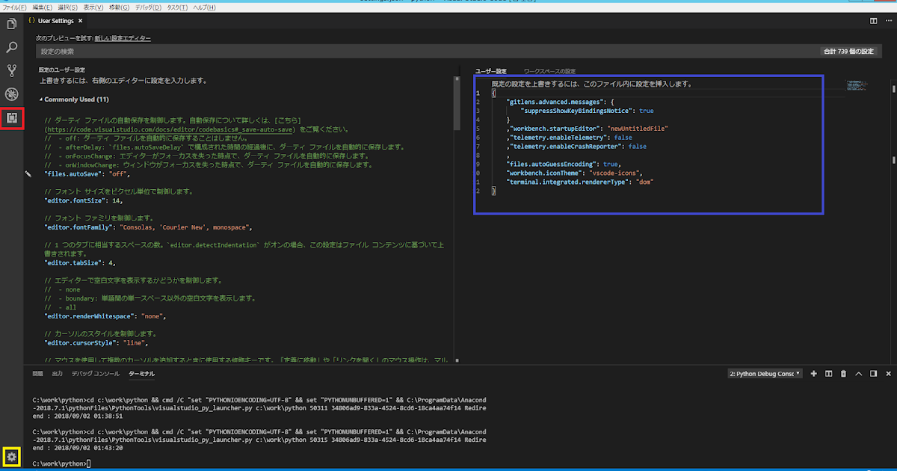Open the Extensions view

(10, 118)
